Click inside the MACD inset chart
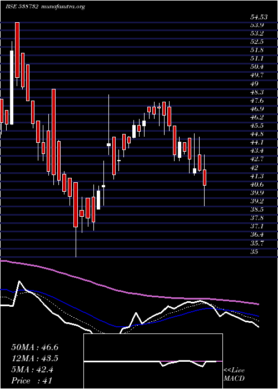Screen dimensions: 278x389 (x=153, y=361)
